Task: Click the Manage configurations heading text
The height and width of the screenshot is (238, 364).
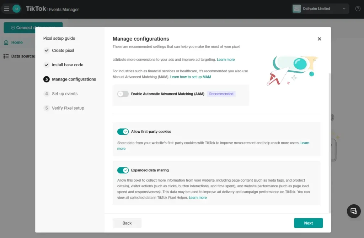Action: [141, 39]
